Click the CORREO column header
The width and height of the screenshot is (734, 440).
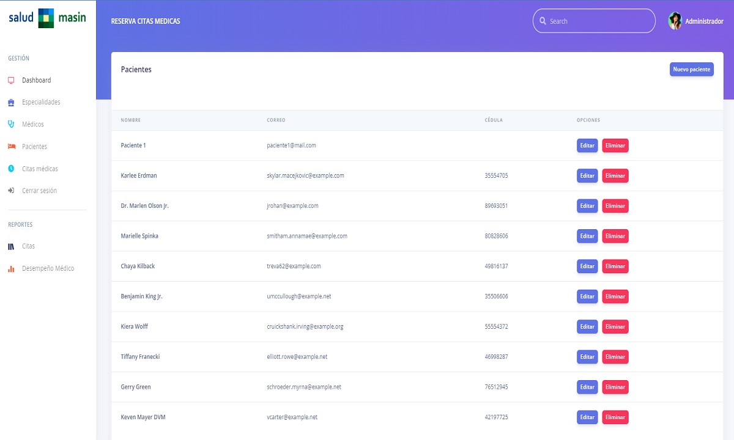point(276,120)
